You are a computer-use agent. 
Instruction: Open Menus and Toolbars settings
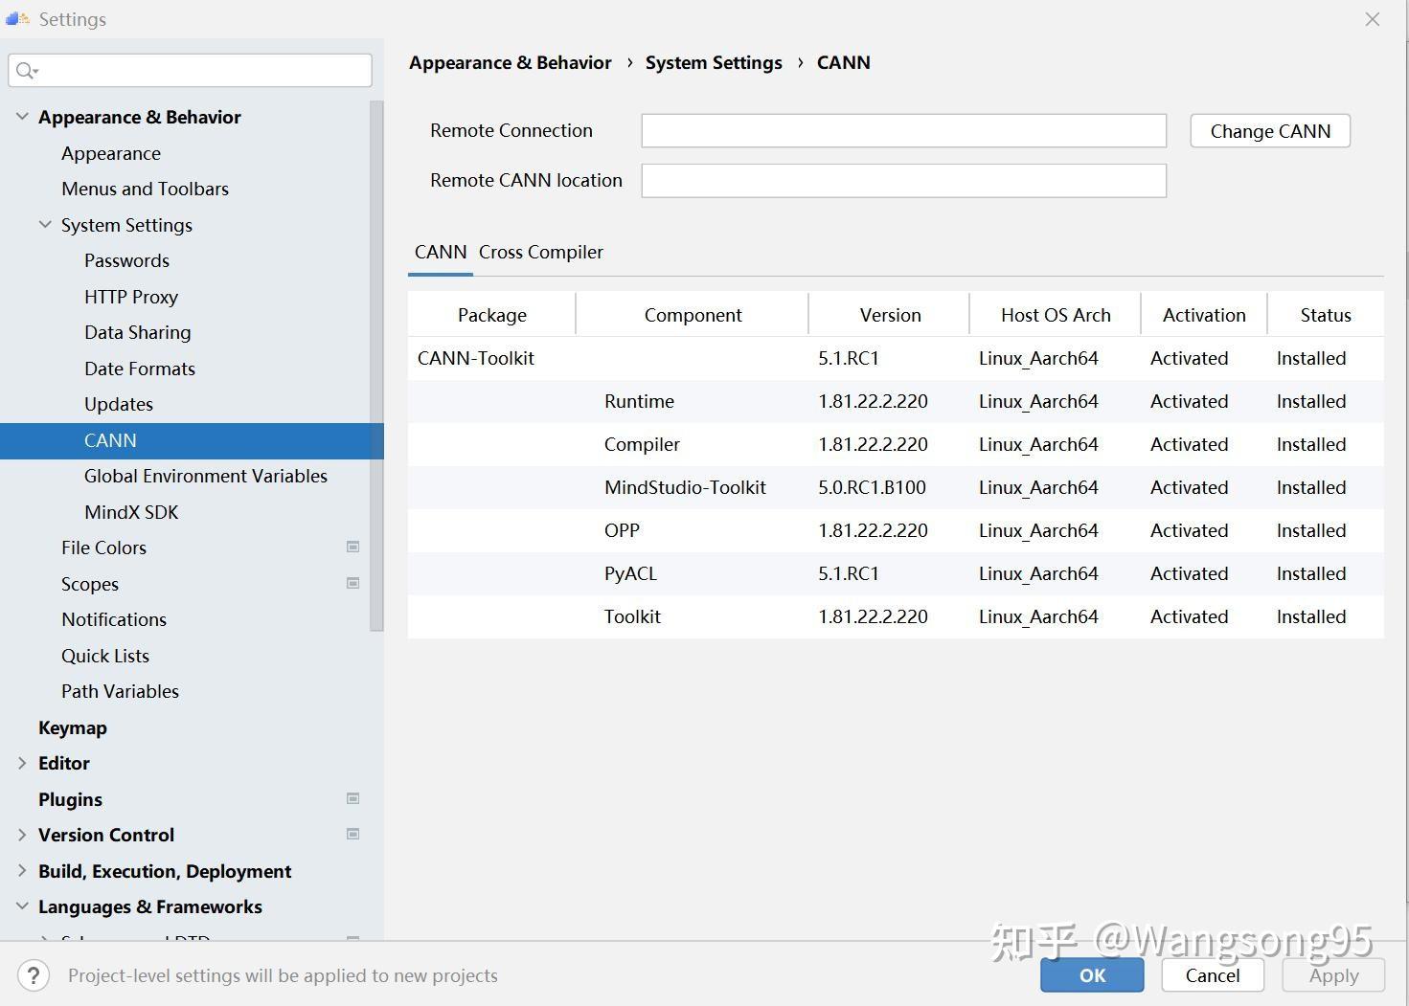146,189
